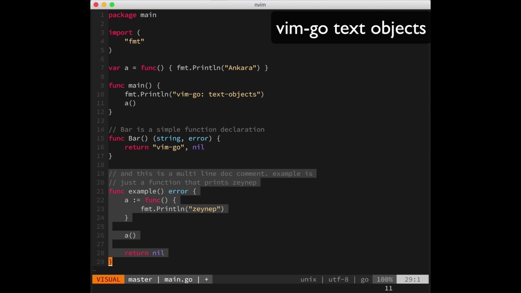Click the 29:1 cursor position indicator
This screenshot has height=293, width=521.
[412, 279]
